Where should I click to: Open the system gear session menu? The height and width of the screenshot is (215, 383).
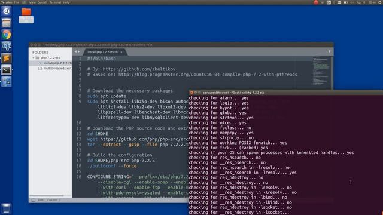pos(381,2)
